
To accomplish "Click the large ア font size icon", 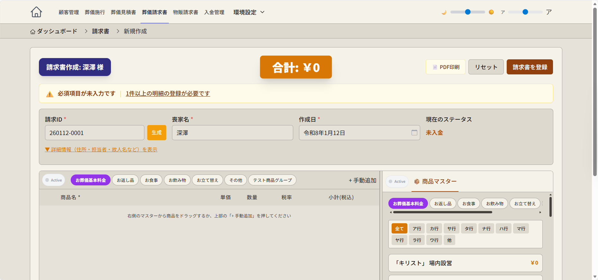I will 549,12.
